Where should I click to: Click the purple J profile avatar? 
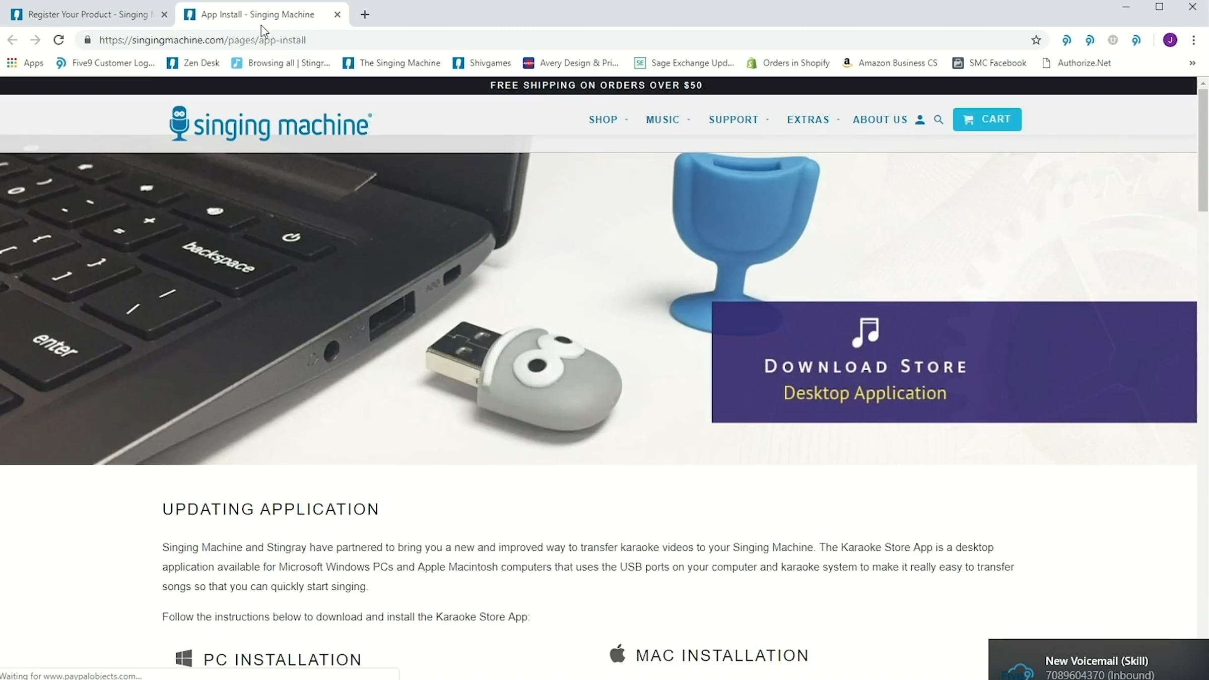[1170, 40]
